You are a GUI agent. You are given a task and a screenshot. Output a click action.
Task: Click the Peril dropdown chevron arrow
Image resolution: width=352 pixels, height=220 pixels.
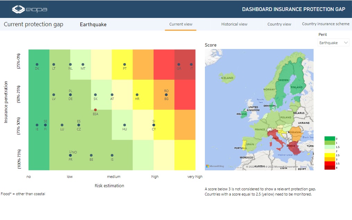pyautogui.click(x=346, y=42)
